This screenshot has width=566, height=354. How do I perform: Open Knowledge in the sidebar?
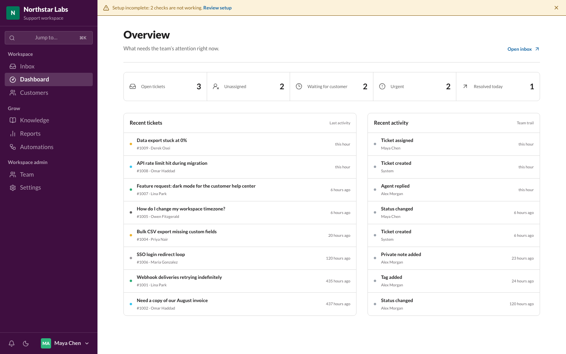tap(49, 120)
